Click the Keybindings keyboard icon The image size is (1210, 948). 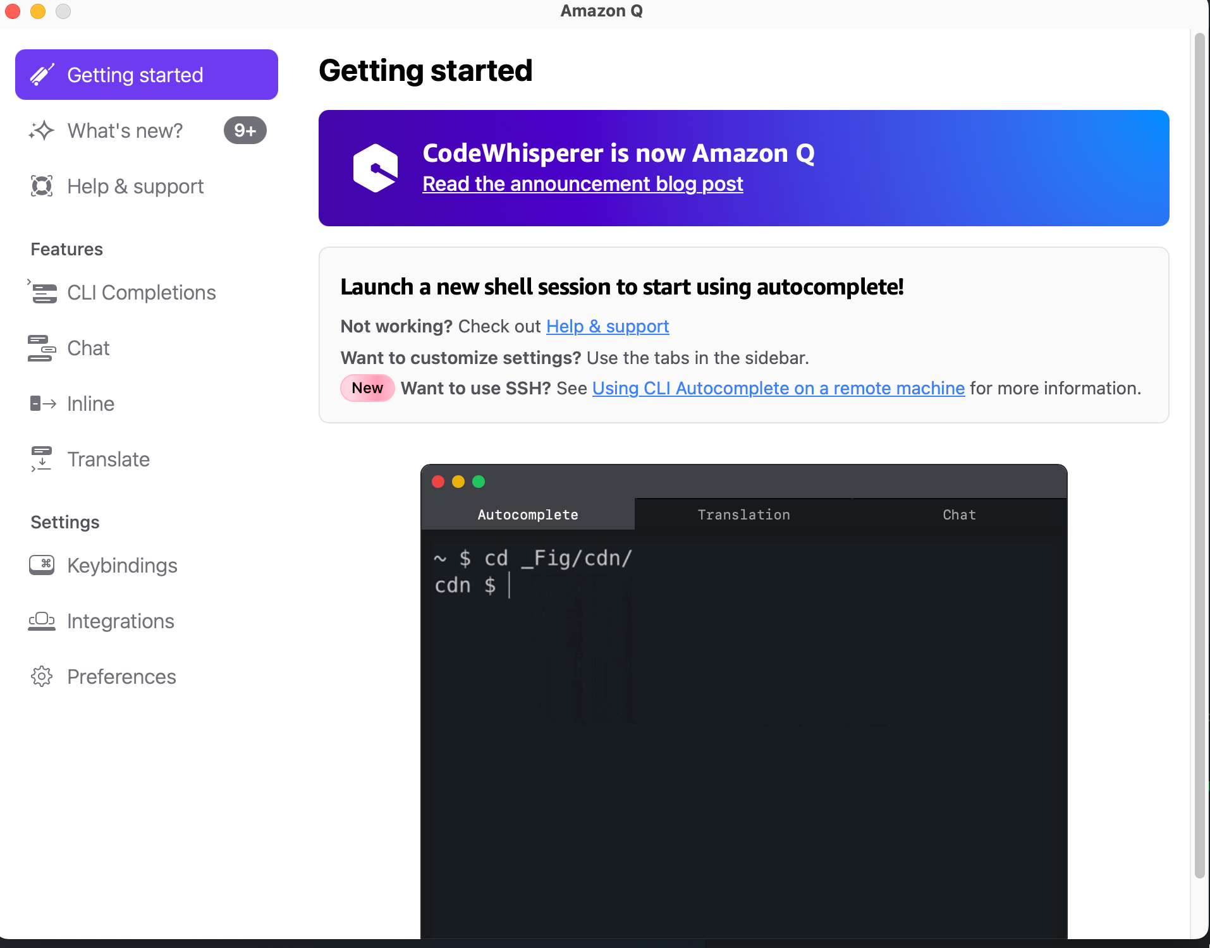[42, 565]
